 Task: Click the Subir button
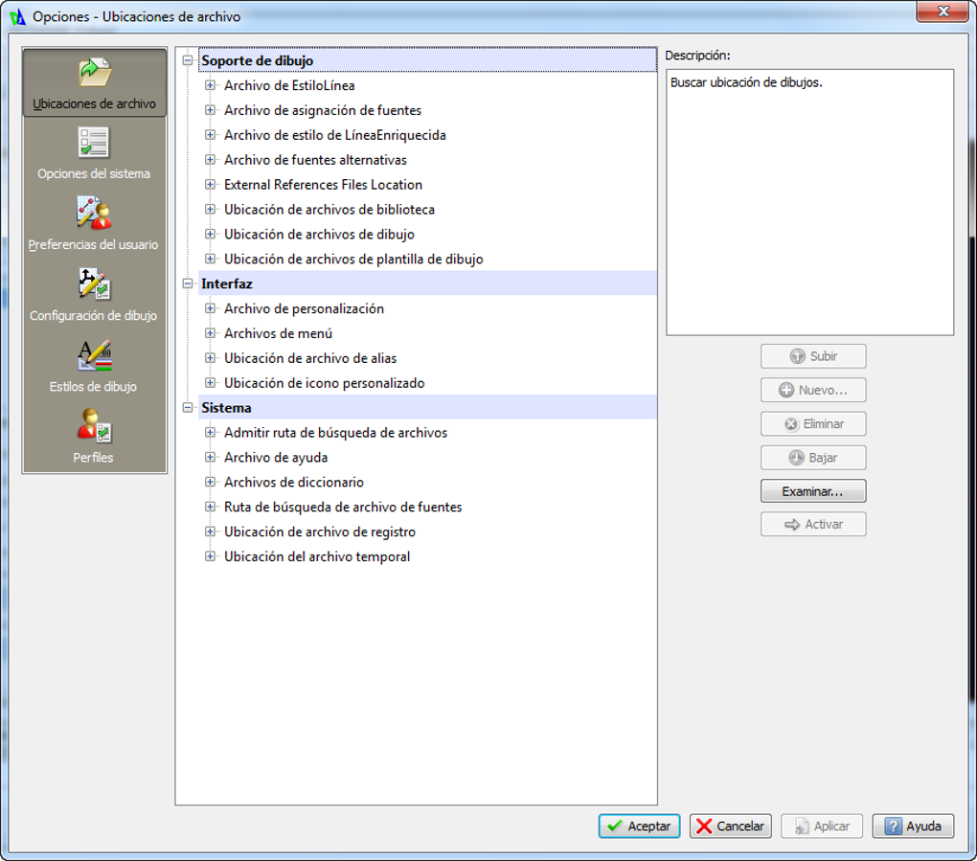(813, 356)
